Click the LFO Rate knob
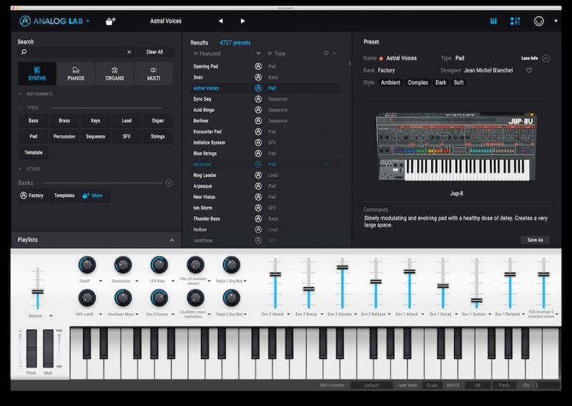 click(x=159, y=265)
